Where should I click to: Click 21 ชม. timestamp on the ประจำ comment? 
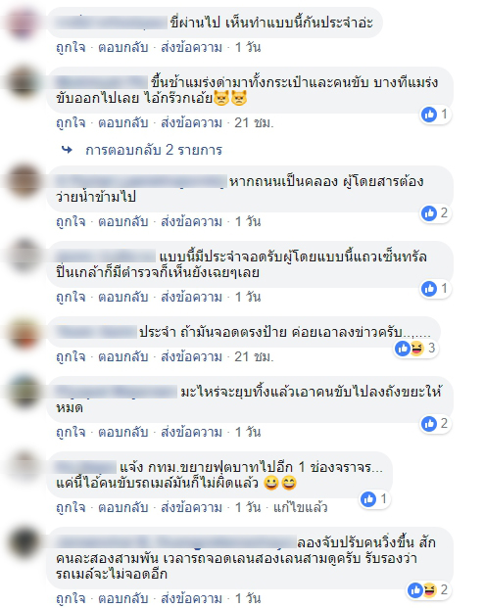(254, 356)
